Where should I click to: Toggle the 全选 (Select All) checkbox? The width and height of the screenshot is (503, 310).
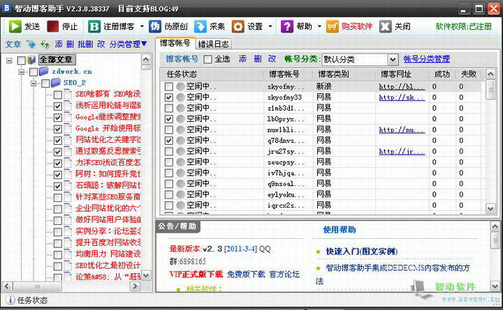point(207,59)
